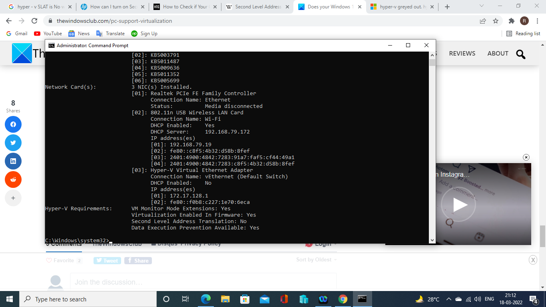Share this page icon in address bar
This screenshot has height=307, width=546.
[483, 21]
